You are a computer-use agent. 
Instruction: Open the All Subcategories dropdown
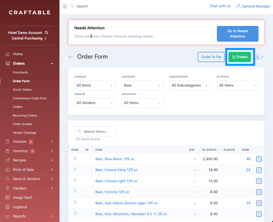click(x=190, y=86)
